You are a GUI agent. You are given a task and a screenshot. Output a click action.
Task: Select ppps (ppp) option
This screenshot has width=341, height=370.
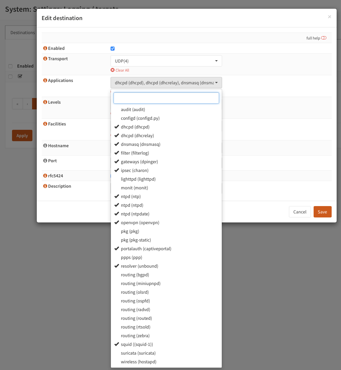(x=166, y=258)
